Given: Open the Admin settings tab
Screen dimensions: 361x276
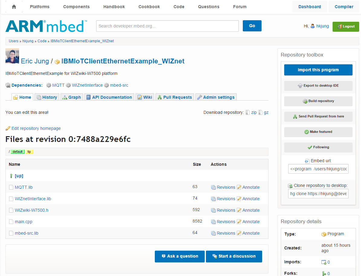Looking at the screenshot, I should pos(216,97).
